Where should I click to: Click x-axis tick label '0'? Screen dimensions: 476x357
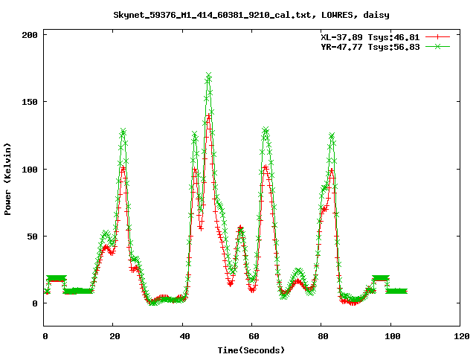[x=45, y=336]
